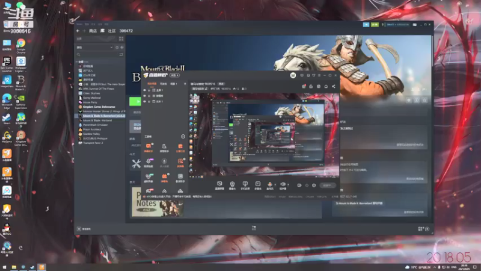481x271 pixels.
Task: Open GeForce Experience desktop icon
Action: pyautogui.click(x=21, y=101)
